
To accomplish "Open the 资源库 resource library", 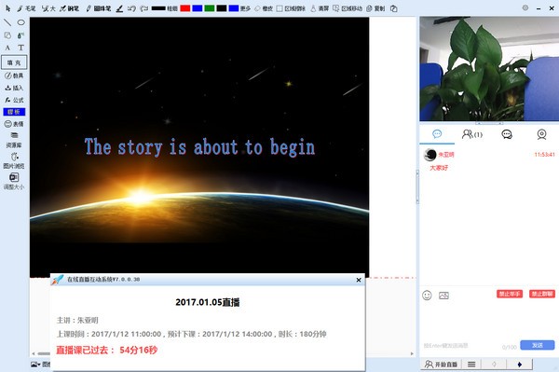I will pos(14,140).
